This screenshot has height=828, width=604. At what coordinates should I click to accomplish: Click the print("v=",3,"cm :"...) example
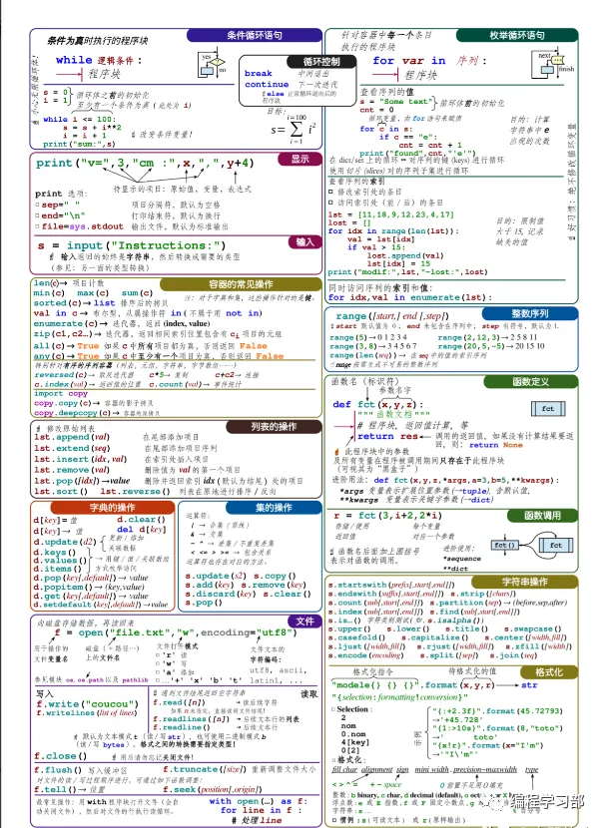click(x=146, y=164)
